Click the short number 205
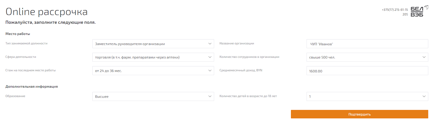This screenshot has height=135, width=433. (405, 15)
